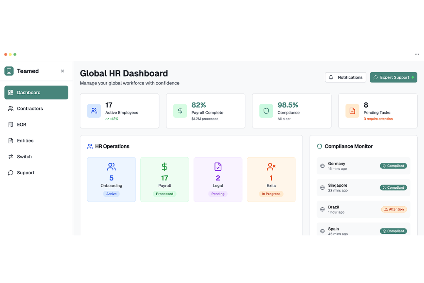Click the '1 hour ago' timestamp

coord(336,212)
